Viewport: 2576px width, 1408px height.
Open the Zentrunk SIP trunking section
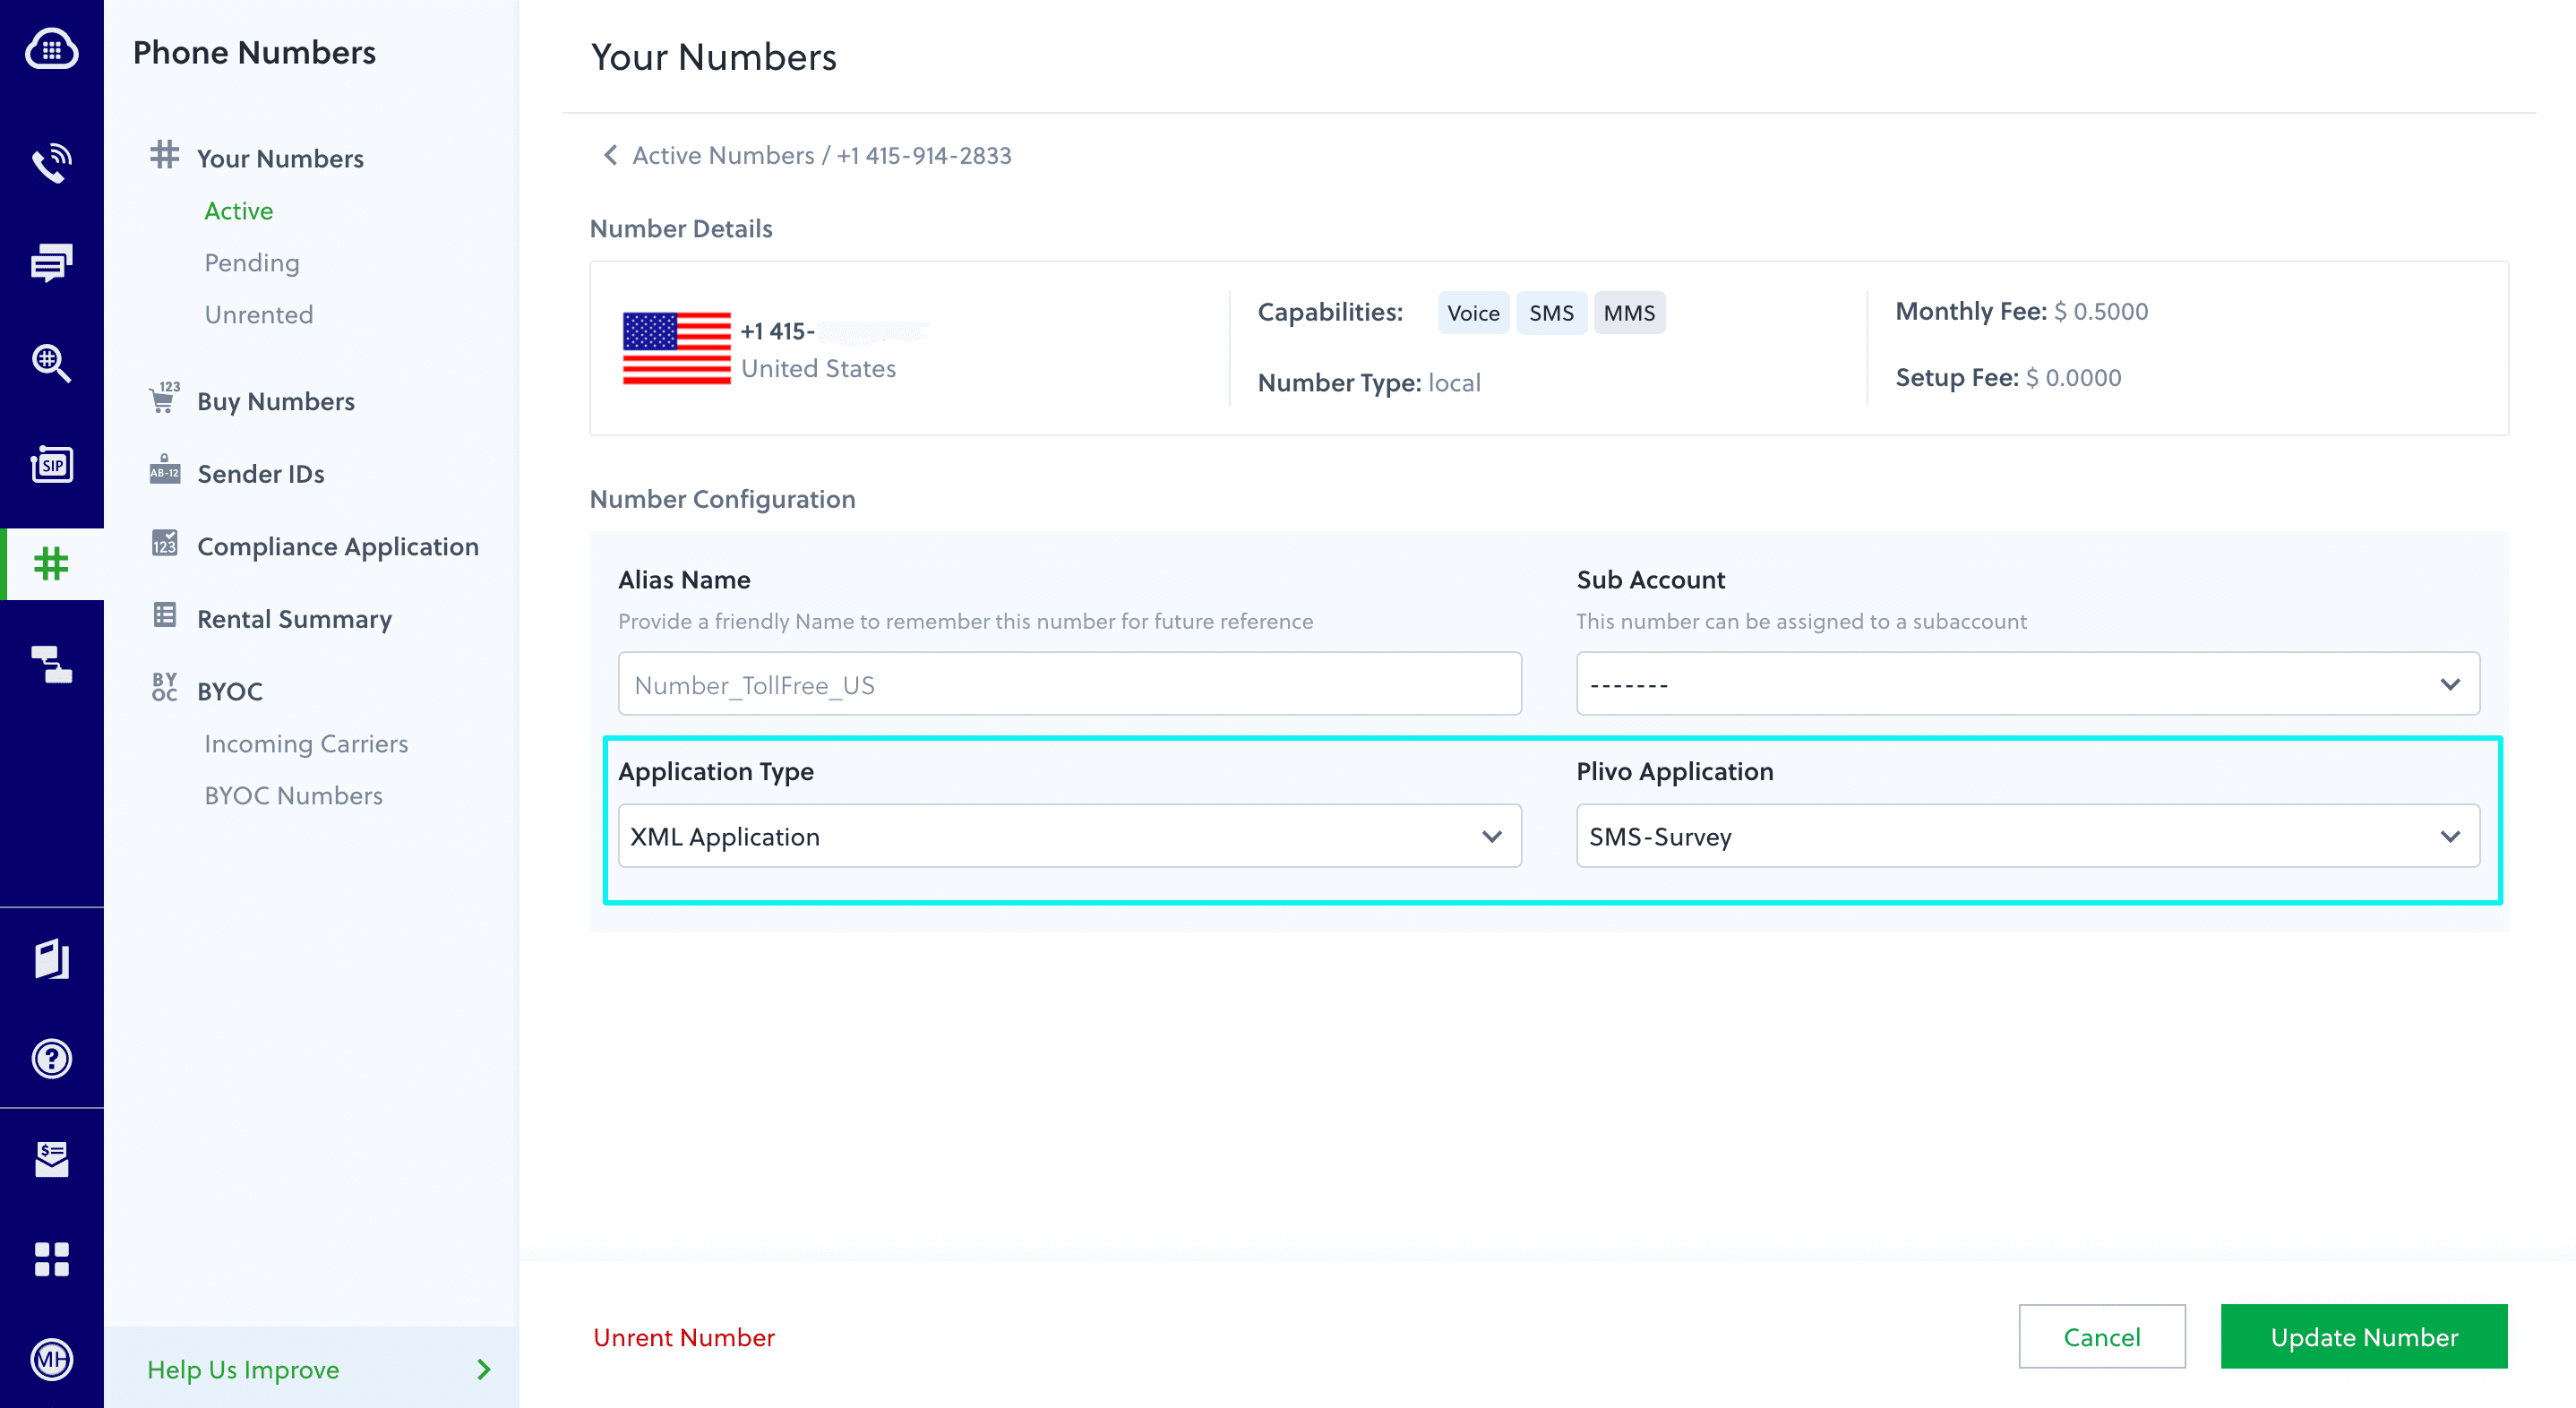[52, 465]
